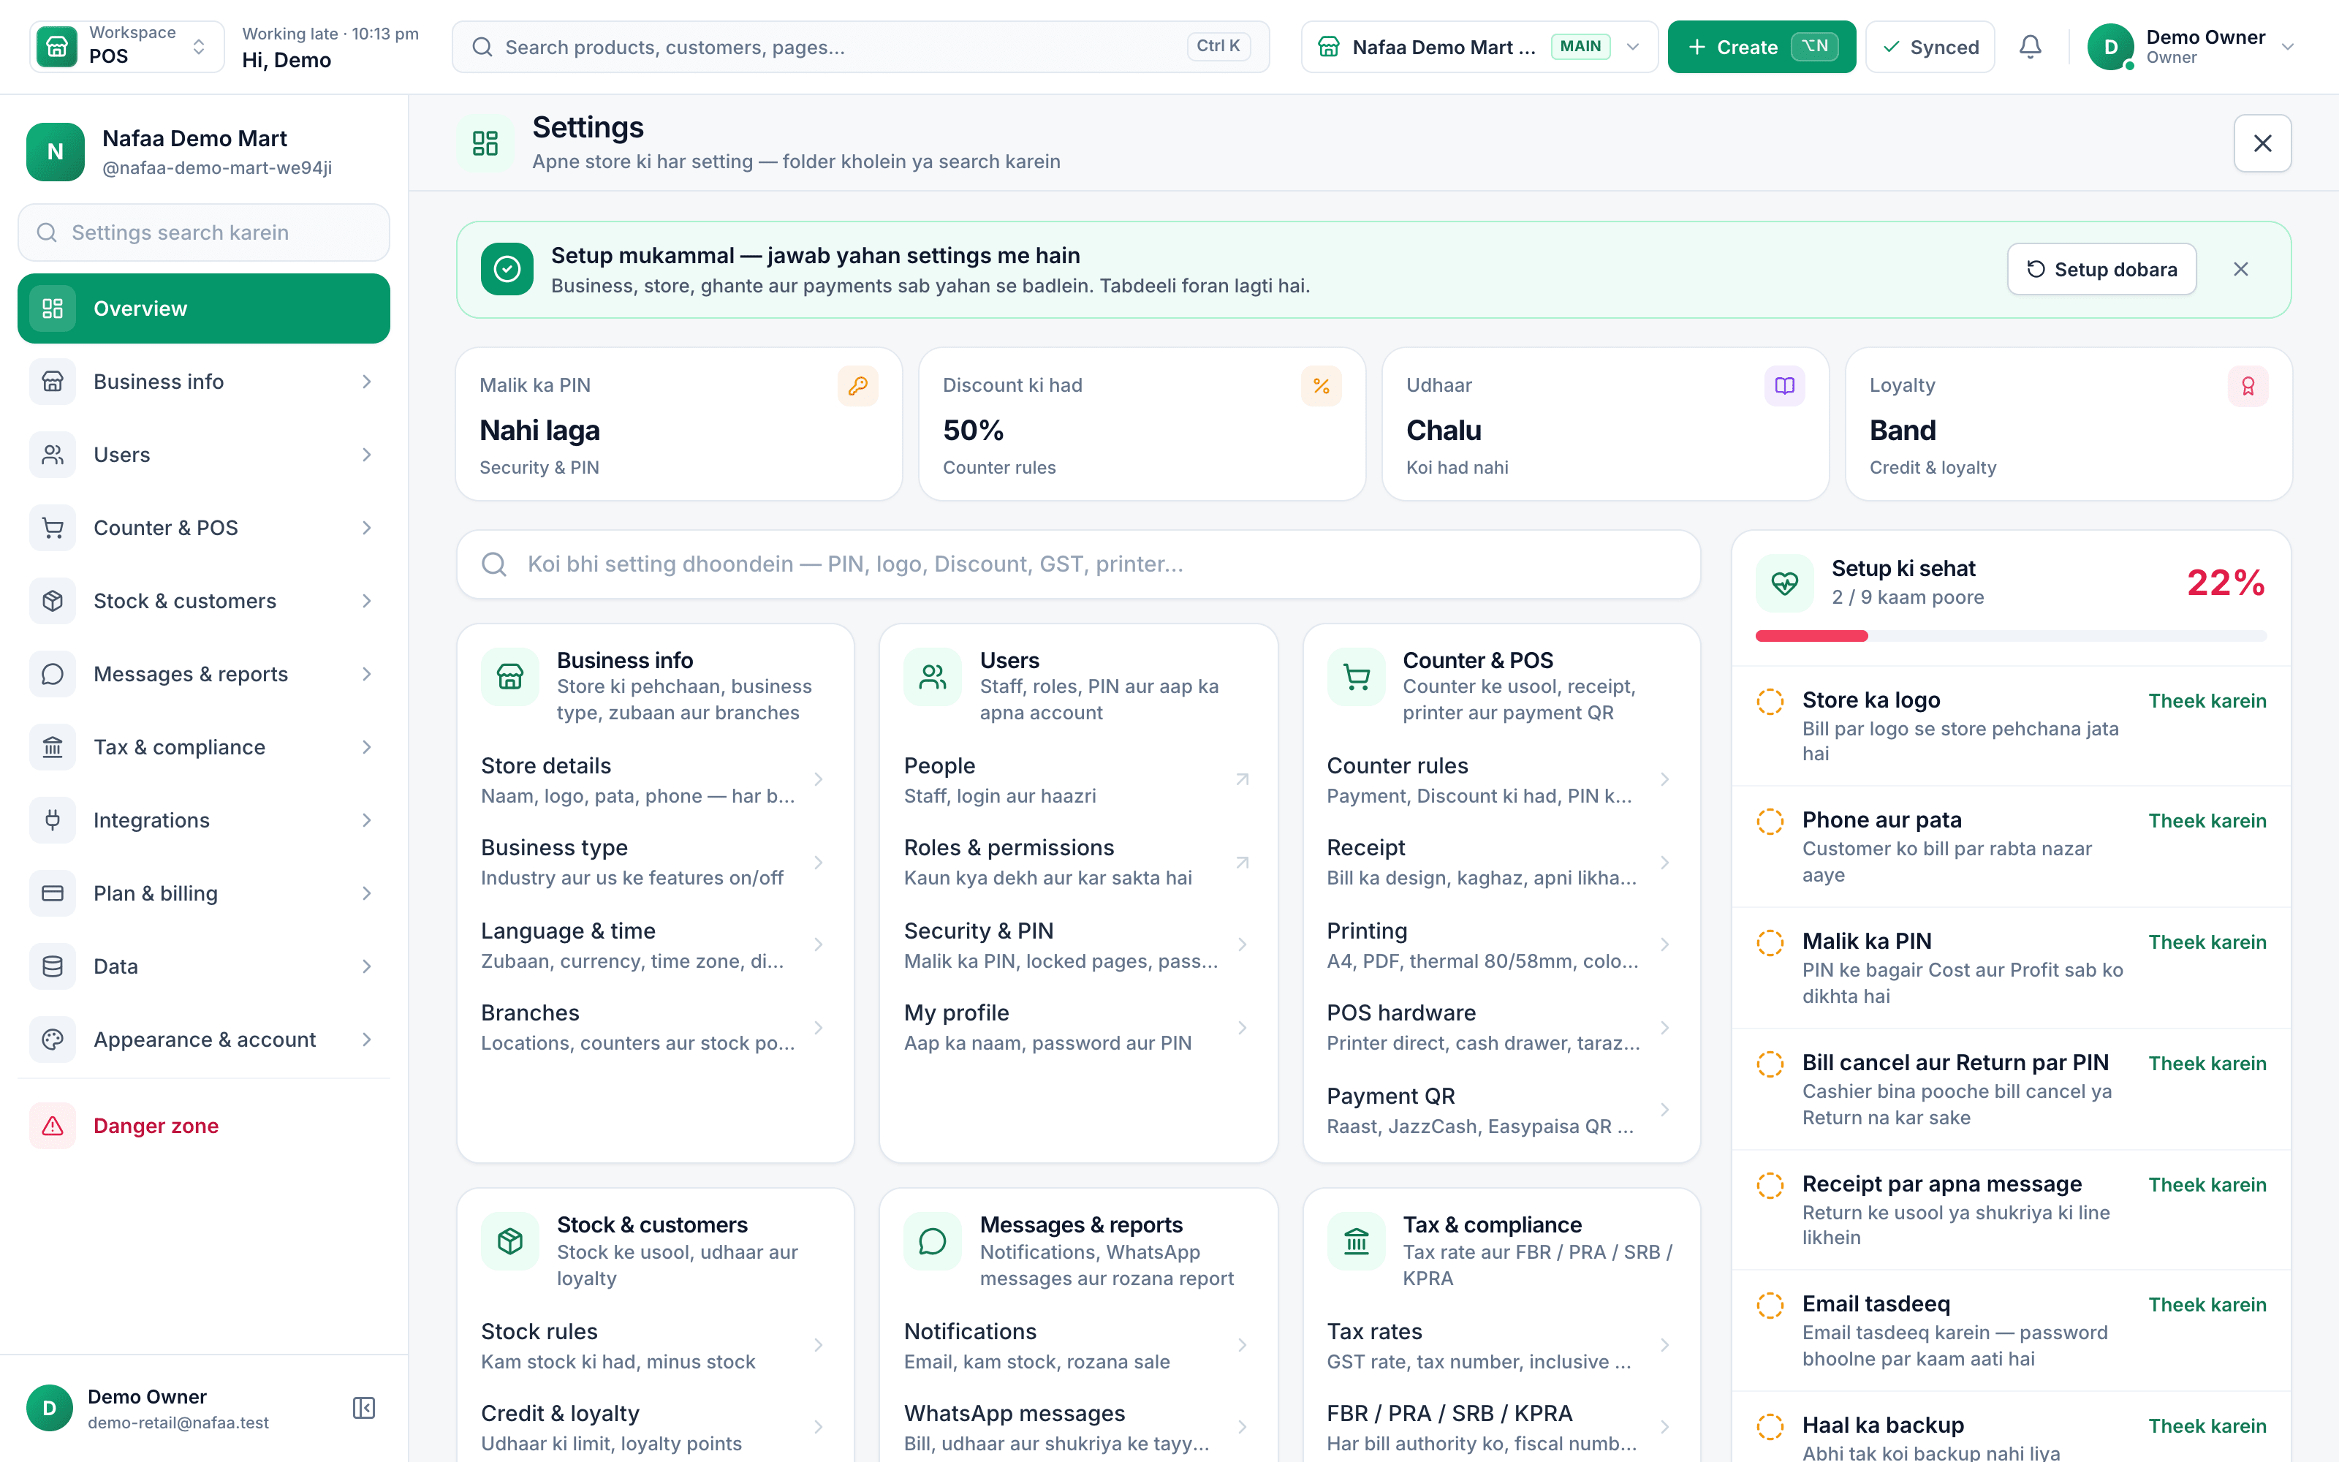Screen dimensions: 2339x1462
Task: Open the Workspace POS switcher
Action: pyautogui.click(x=126, y=46)
